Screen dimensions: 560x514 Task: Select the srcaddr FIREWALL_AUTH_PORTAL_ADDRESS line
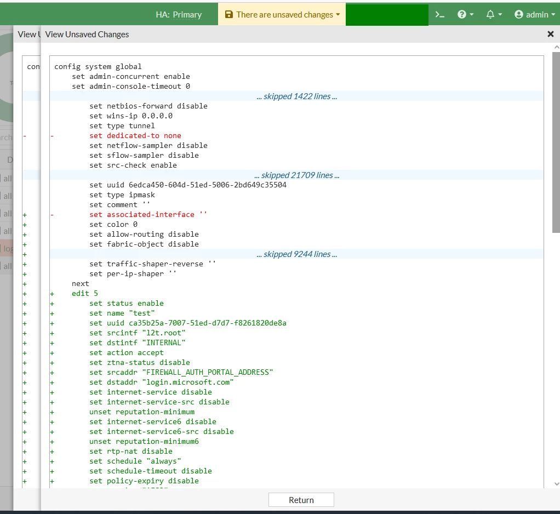181,372
